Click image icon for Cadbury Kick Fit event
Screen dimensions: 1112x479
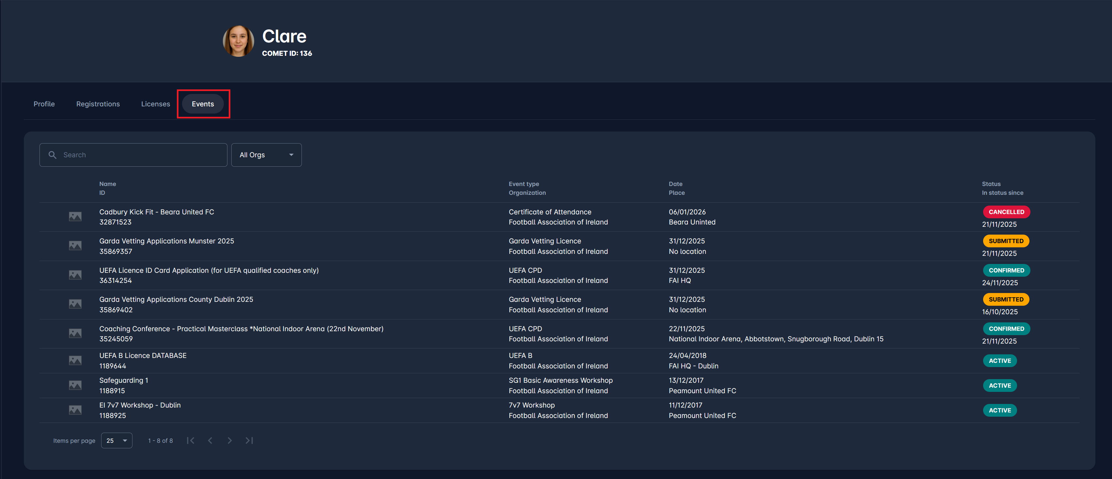click(75, 217)
